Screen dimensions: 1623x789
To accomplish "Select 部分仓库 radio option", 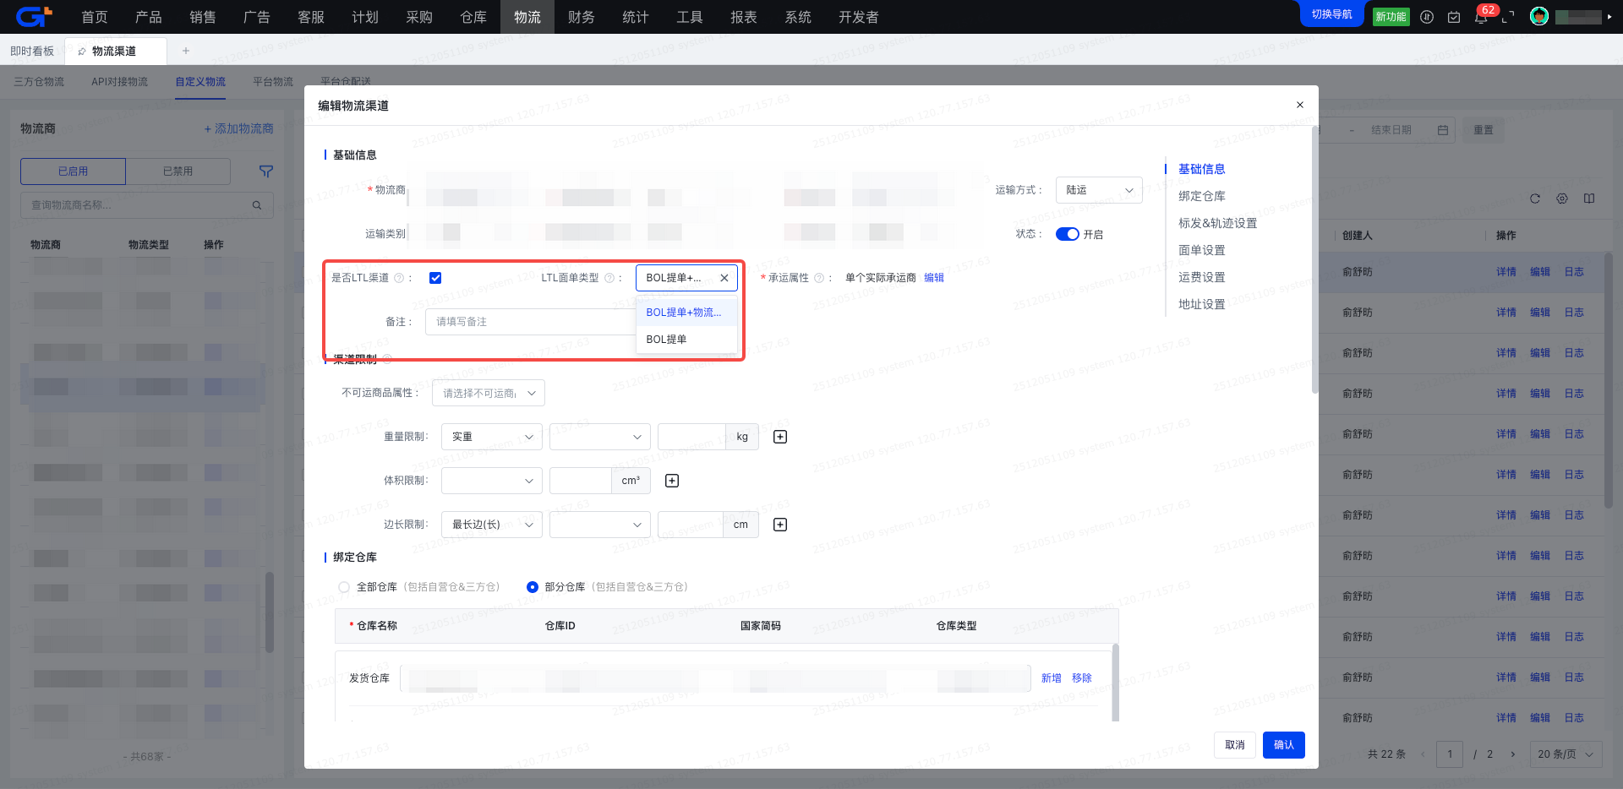I will coord(533,587).
